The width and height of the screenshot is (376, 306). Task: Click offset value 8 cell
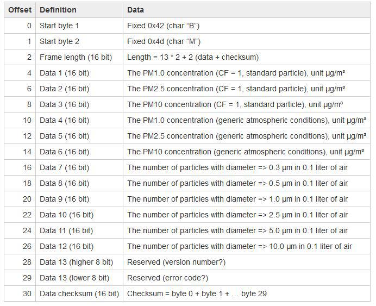tap(20, 104)
